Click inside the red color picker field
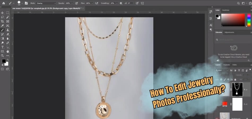The width and height of the screenshot is (252, 119). pyautogui.click(x=233, y=20)
